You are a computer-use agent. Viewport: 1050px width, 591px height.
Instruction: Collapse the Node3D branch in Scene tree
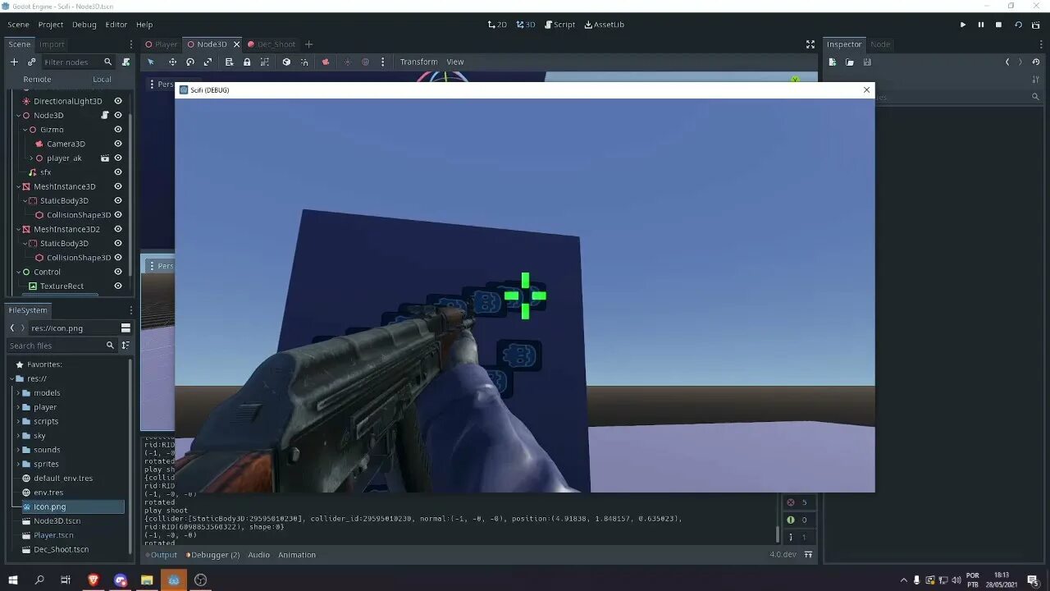(19, 115)
